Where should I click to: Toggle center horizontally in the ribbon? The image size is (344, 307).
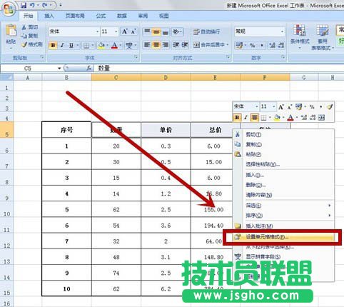pos(156,45)
